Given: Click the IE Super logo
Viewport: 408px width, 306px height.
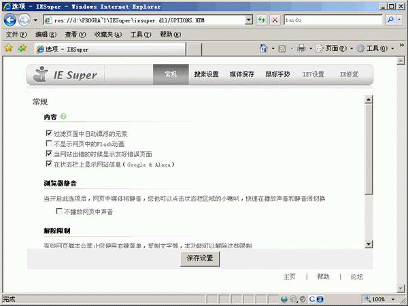Looking at the screenshot, I should [65, 74].
